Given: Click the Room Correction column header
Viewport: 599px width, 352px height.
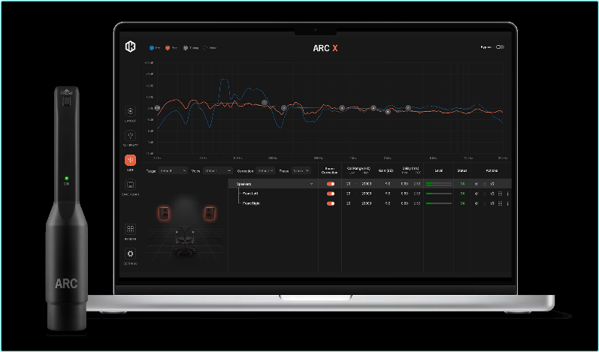Looking at the screenshot, I should [x=330, y=170].
